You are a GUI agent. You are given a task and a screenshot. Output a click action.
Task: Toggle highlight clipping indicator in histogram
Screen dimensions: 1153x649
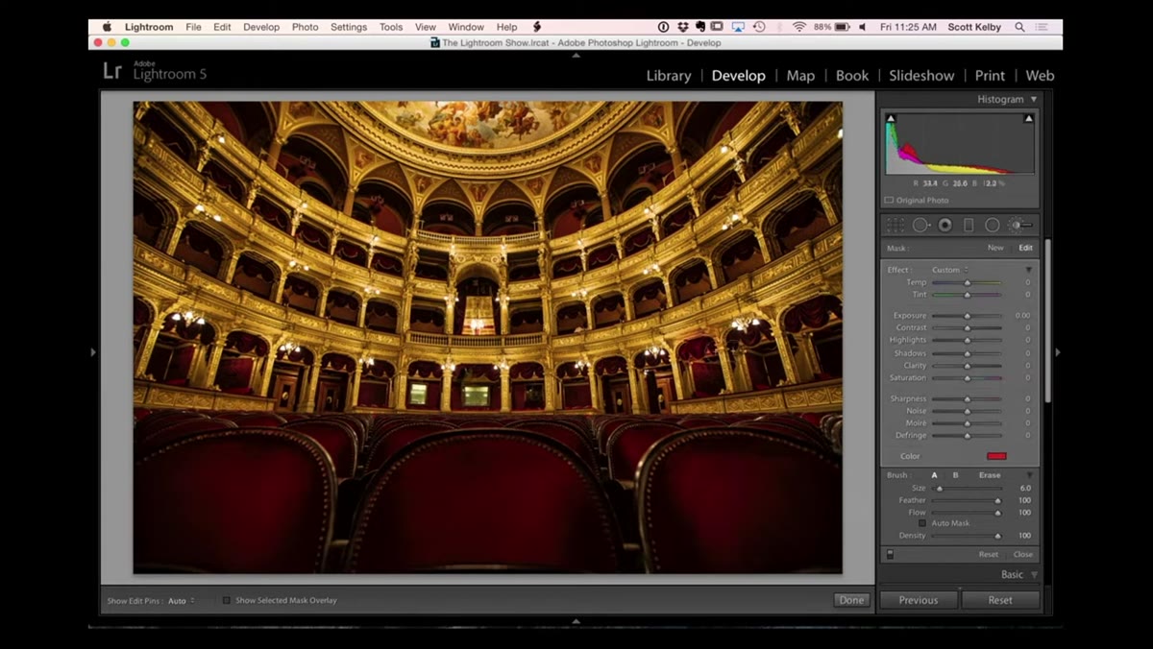pos(1029,119)
